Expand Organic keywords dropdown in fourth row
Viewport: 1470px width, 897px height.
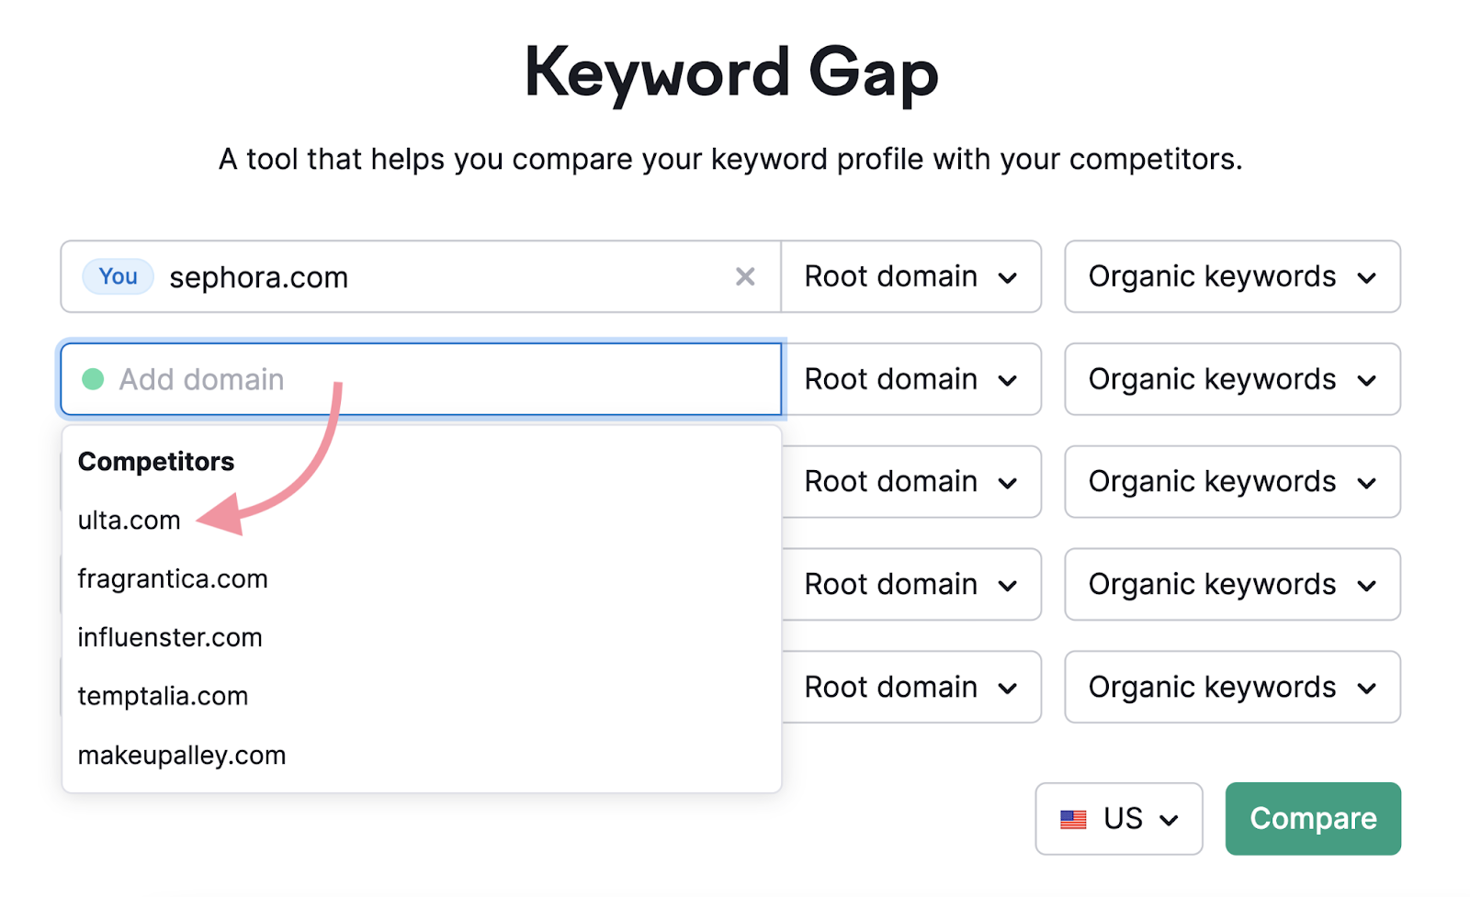point(1232,585)
